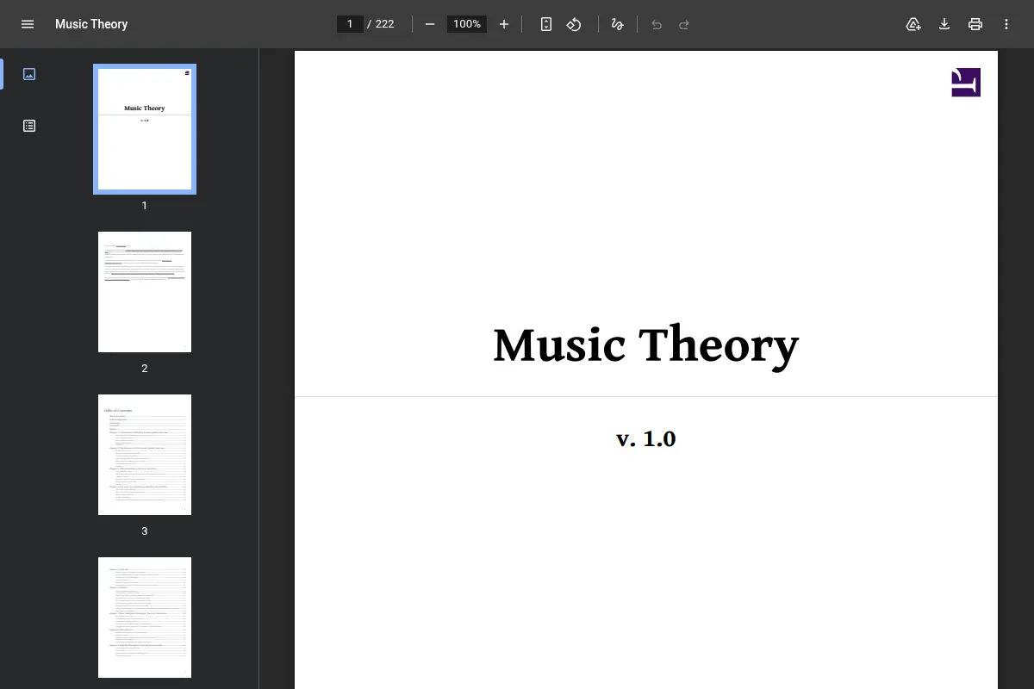This screenshot has height=689, width=1034.
Task: Show the thumbnails view in sidebar
Action: pyautogui.click(x=29, y=74)
